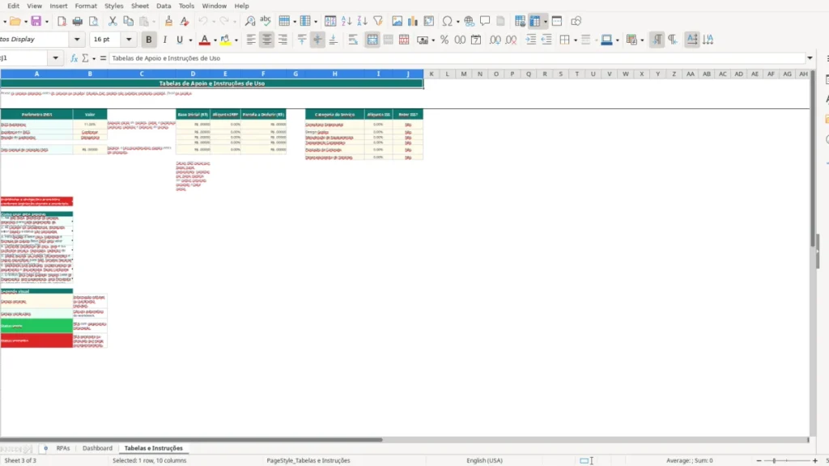Open font size 16 pt dropdown

click(x=129, y=39)
